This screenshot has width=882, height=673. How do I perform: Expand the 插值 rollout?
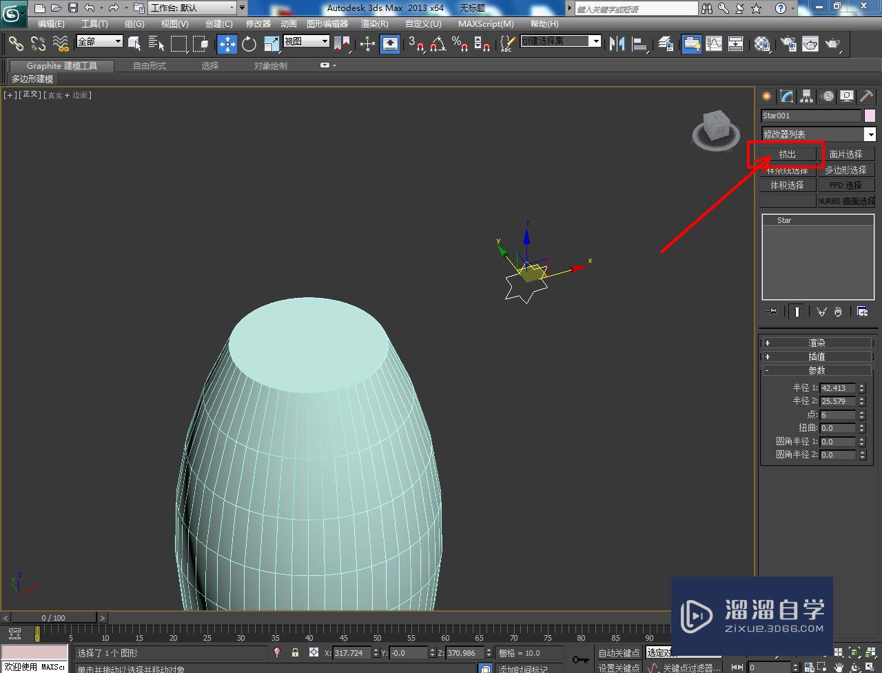[x=817, y=356]
